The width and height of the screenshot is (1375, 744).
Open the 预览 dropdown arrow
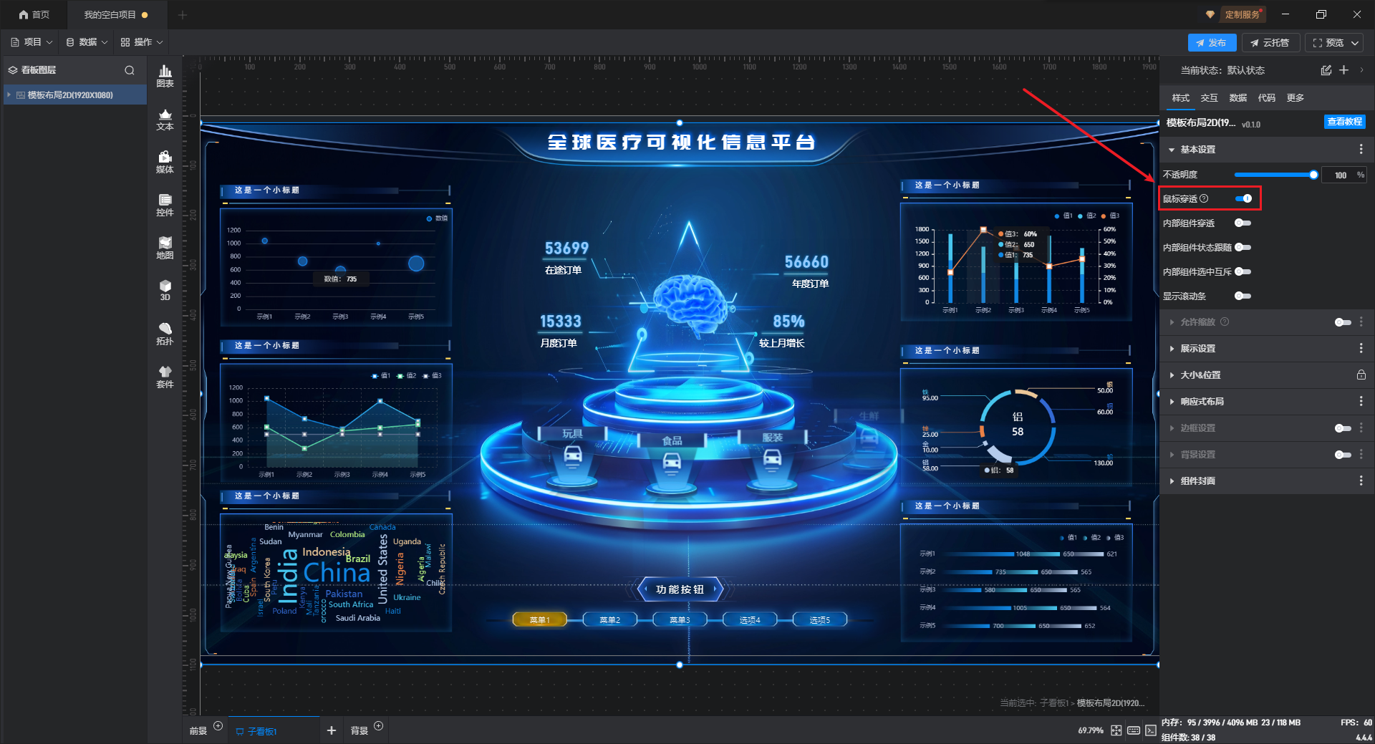click(x=1355, y=43)
